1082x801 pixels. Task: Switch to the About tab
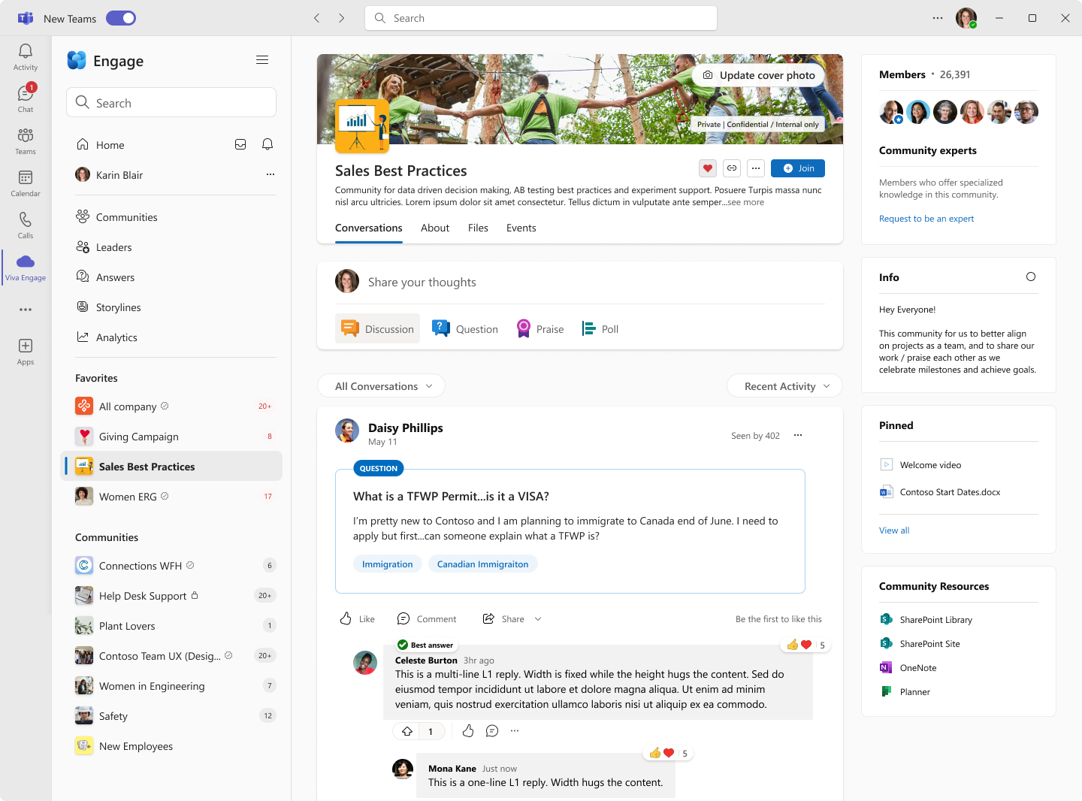click(x=435, y=228)
